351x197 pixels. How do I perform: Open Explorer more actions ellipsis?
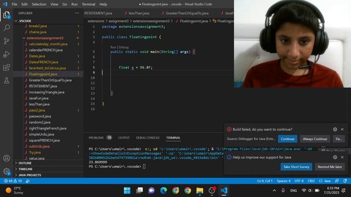(x=77, y=13)
